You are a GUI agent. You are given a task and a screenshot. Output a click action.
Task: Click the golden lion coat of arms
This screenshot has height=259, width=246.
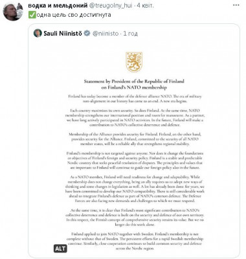tap(134, 62)
